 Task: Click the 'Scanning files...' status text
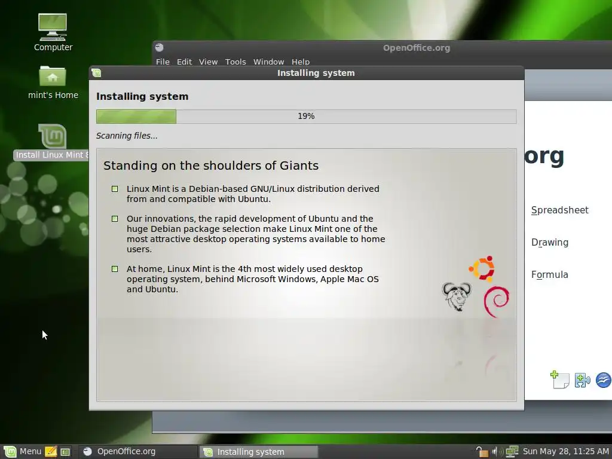click(127, 136)
